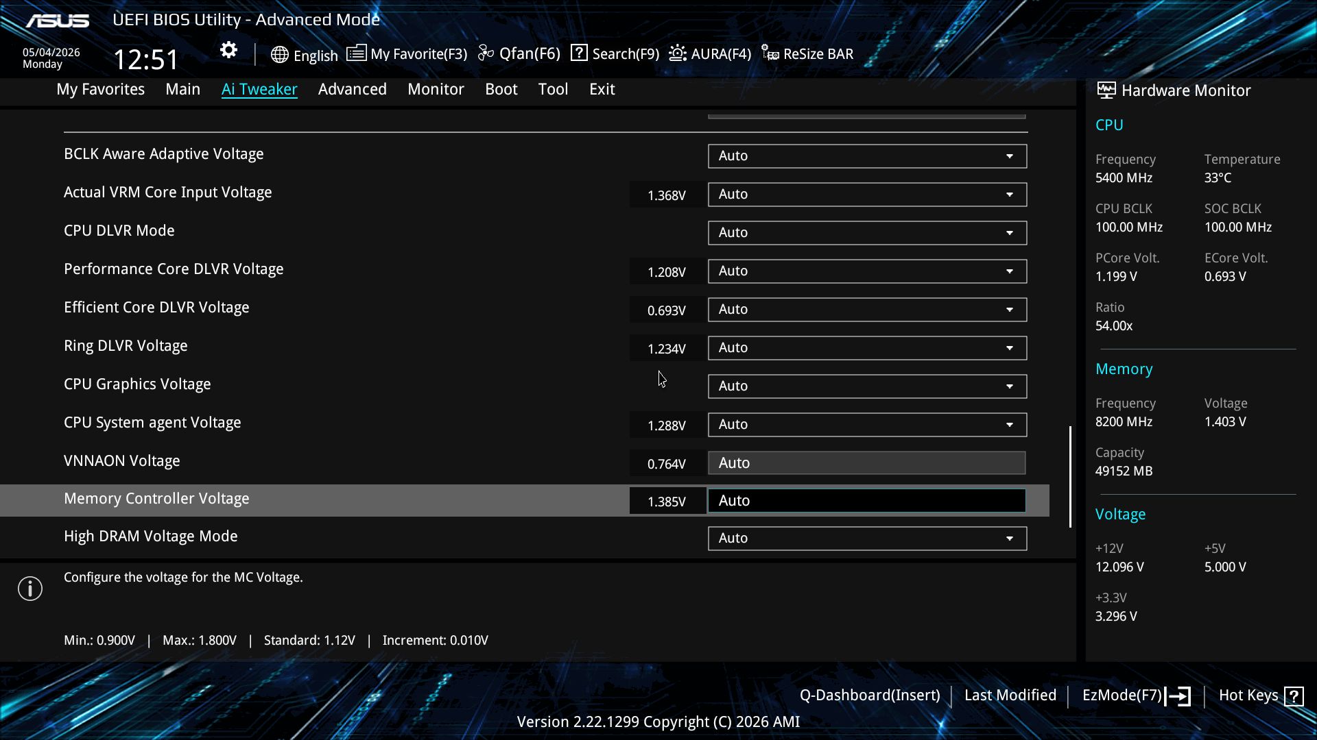The width and height of the screenshot is (1317, 740).
Task: Click the 0.693V Efficient Core DLVR reading
Action: (x=667, y=310)
